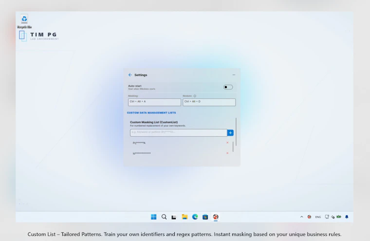Click the Restore hotkey field Ctrl + Alt + D

(209, 102)
